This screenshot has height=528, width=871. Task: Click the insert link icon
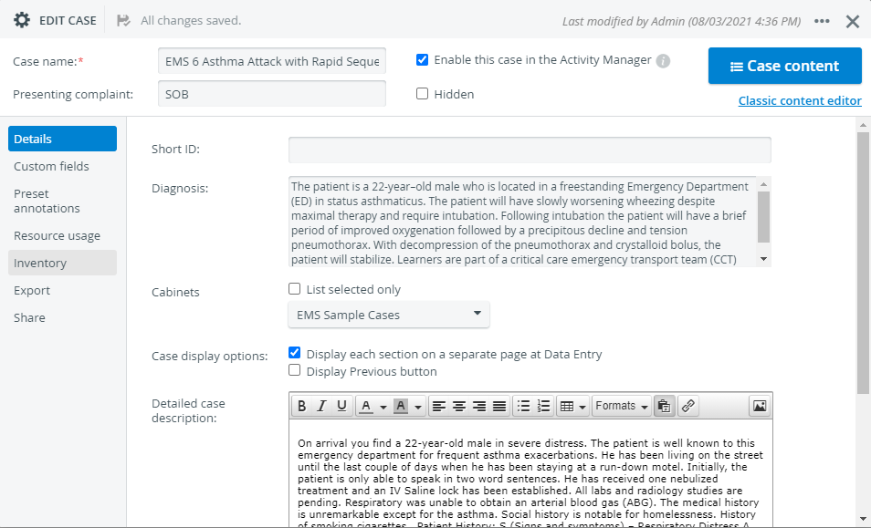(687, 406)
